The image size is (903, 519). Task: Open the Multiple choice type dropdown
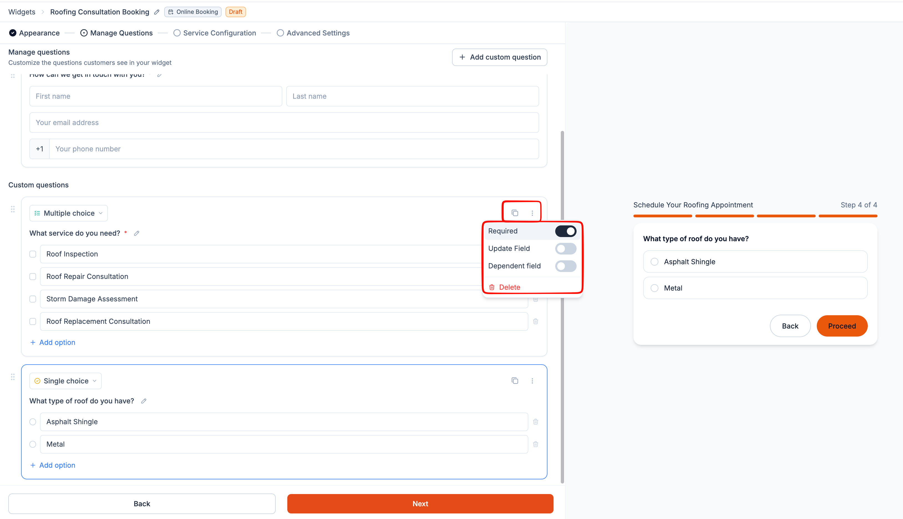pyautogui.click(x=69, y=213)
